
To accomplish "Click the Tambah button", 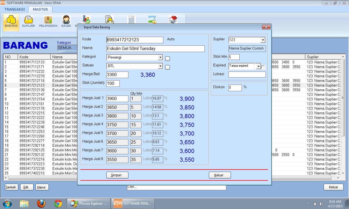I will (x=11, y=187).
